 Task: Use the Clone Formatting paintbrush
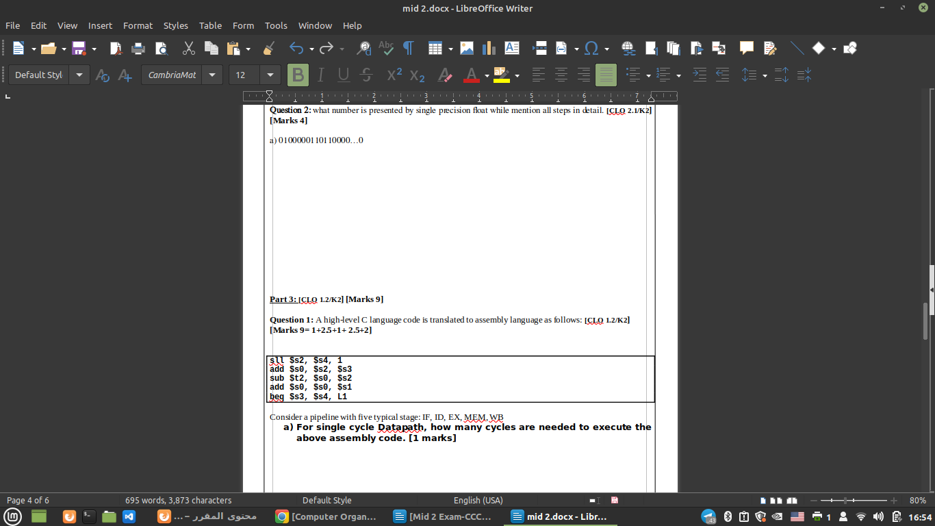tap(269, 48)
